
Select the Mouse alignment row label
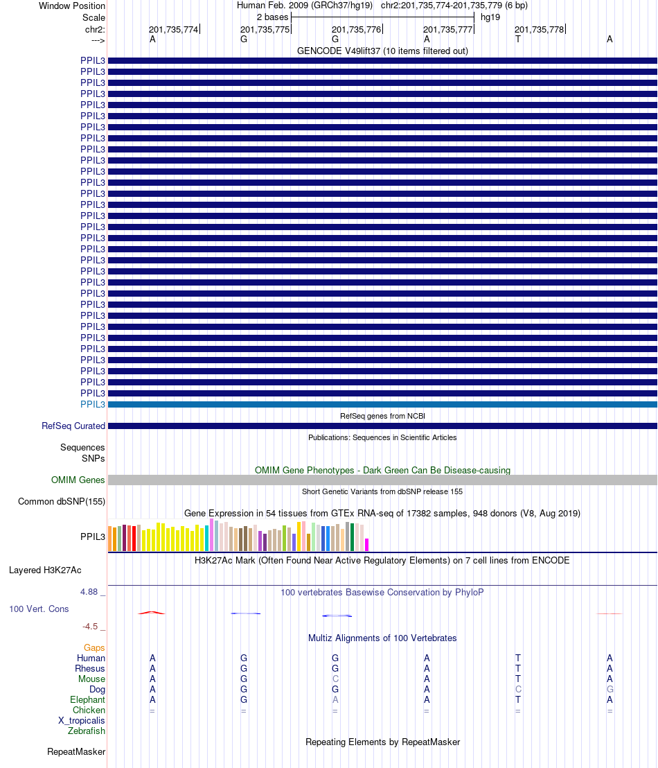coord(91,679)
